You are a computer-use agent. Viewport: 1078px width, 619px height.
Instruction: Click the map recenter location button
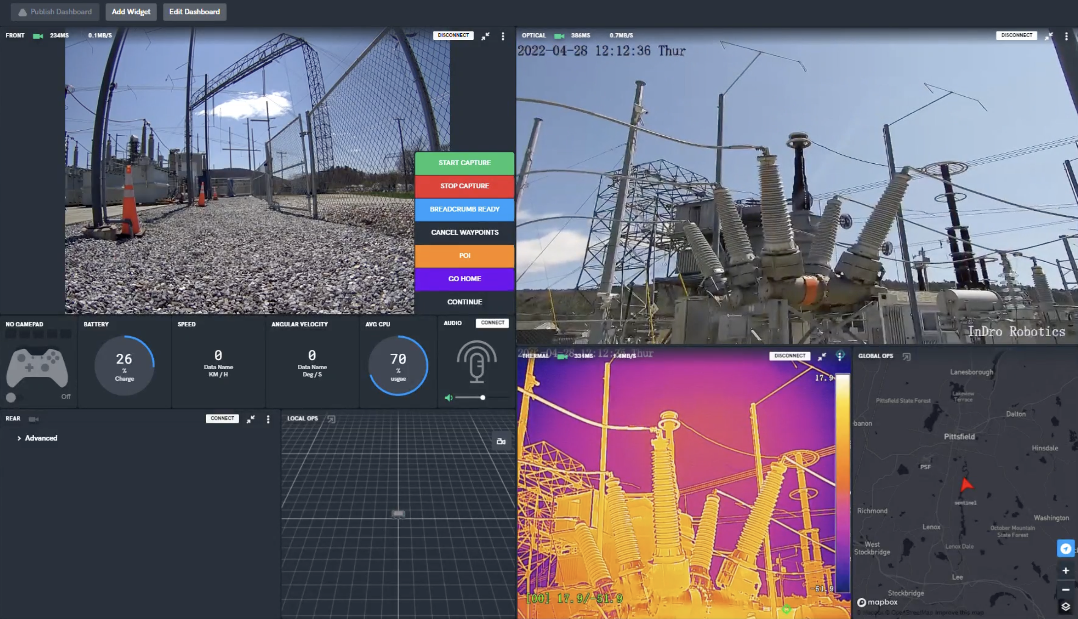(1065, 548)
